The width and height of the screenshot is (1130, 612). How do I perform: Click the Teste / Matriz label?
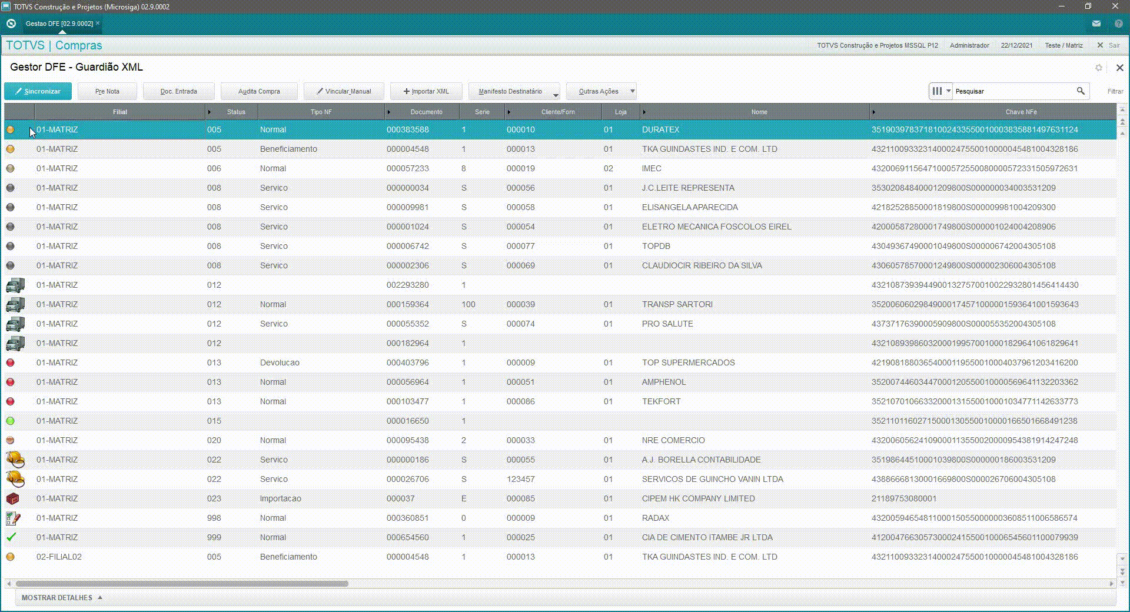click(1063, 45)
